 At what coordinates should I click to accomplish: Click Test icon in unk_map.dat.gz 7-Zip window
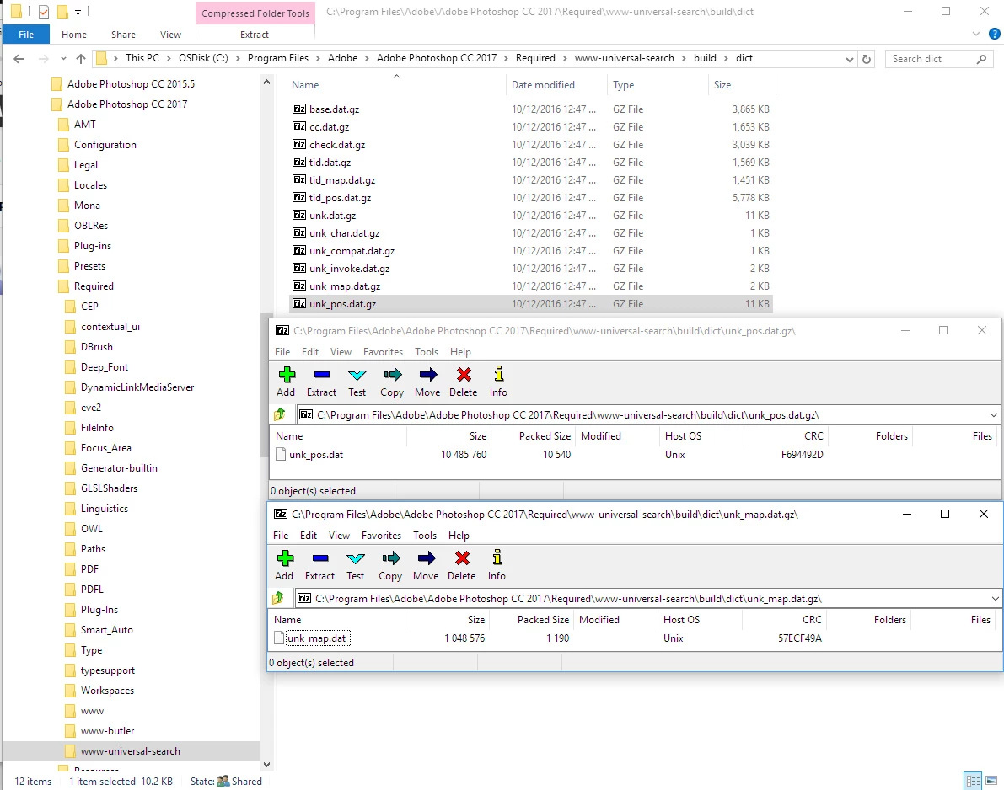(x=356, y=558)
